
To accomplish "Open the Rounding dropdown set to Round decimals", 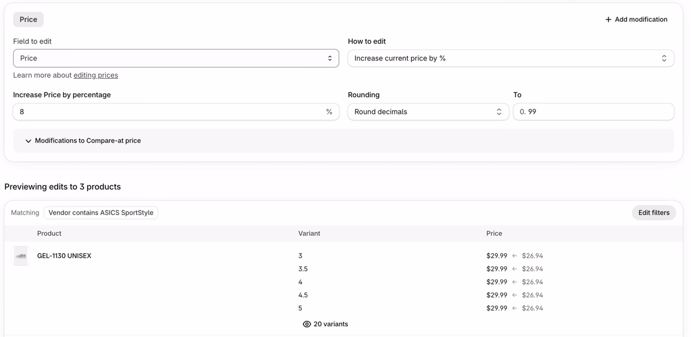I will click(428, 112).
